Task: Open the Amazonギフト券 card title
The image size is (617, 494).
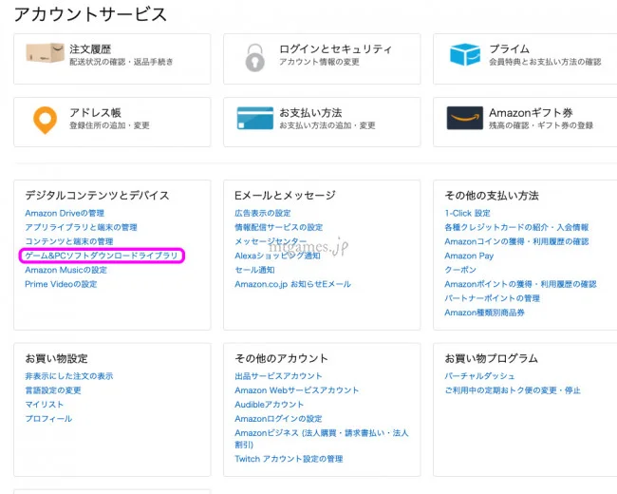Action: (x=531, y=113)
